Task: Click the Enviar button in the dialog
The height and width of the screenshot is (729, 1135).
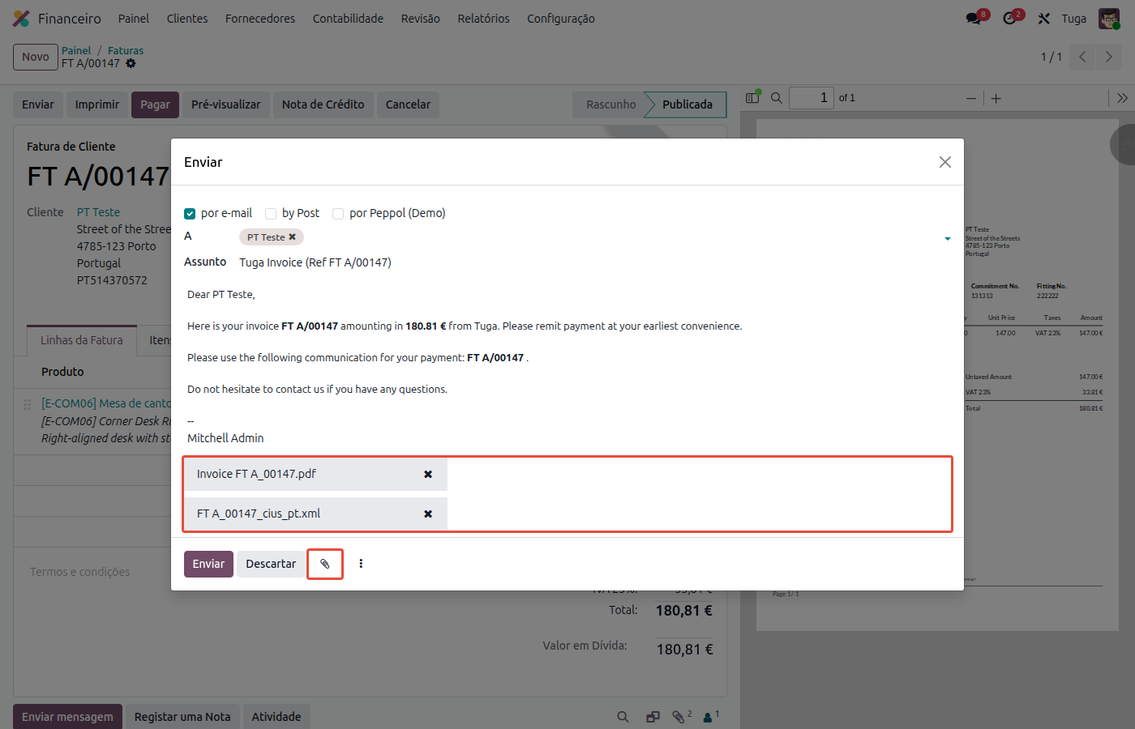Action: tap(208, 564)
